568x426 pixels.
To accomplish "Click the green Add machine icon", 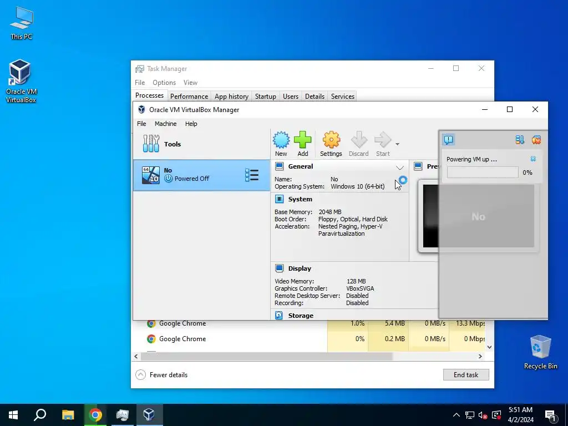I will (x=302, y=140).
